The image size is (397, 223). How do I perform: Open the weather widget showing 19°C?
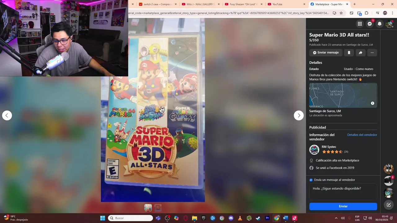[x=16, y=218]
